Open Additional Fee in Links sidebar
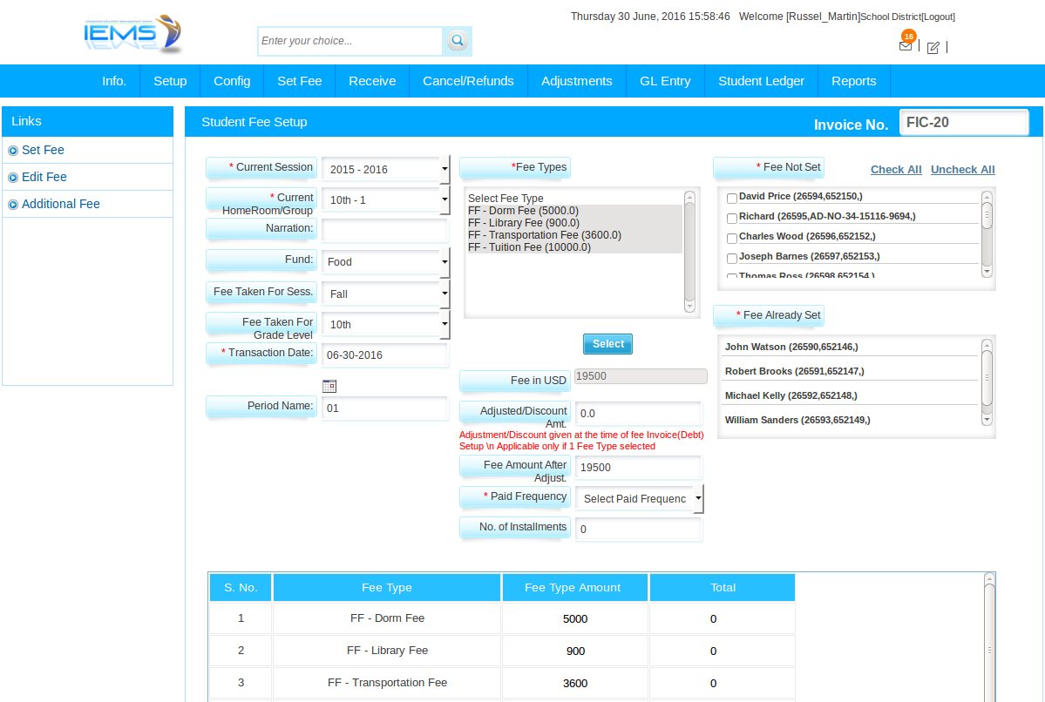1045x702 pixels. point(61,204)
